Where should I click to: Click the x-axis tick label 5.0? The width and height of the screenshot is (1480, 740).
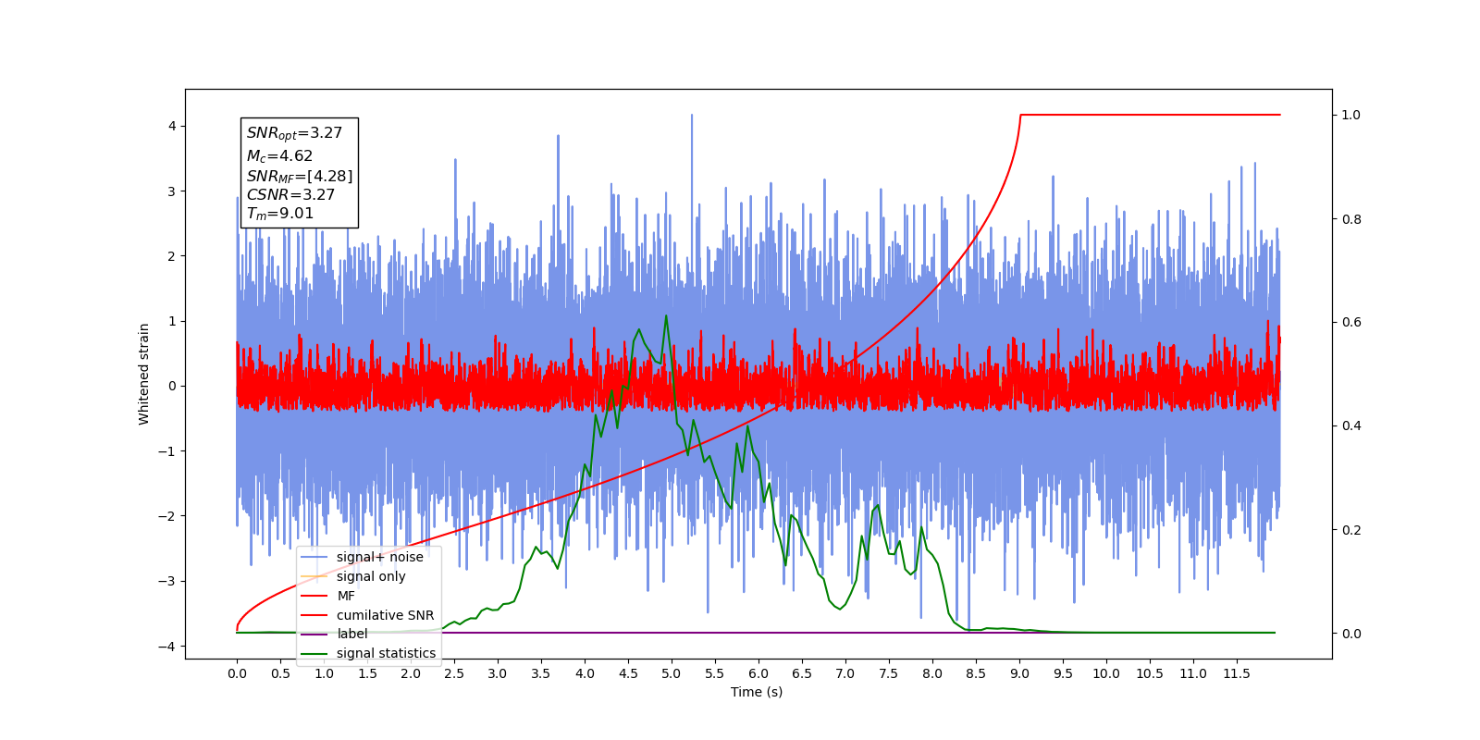(x=672, y=673)
